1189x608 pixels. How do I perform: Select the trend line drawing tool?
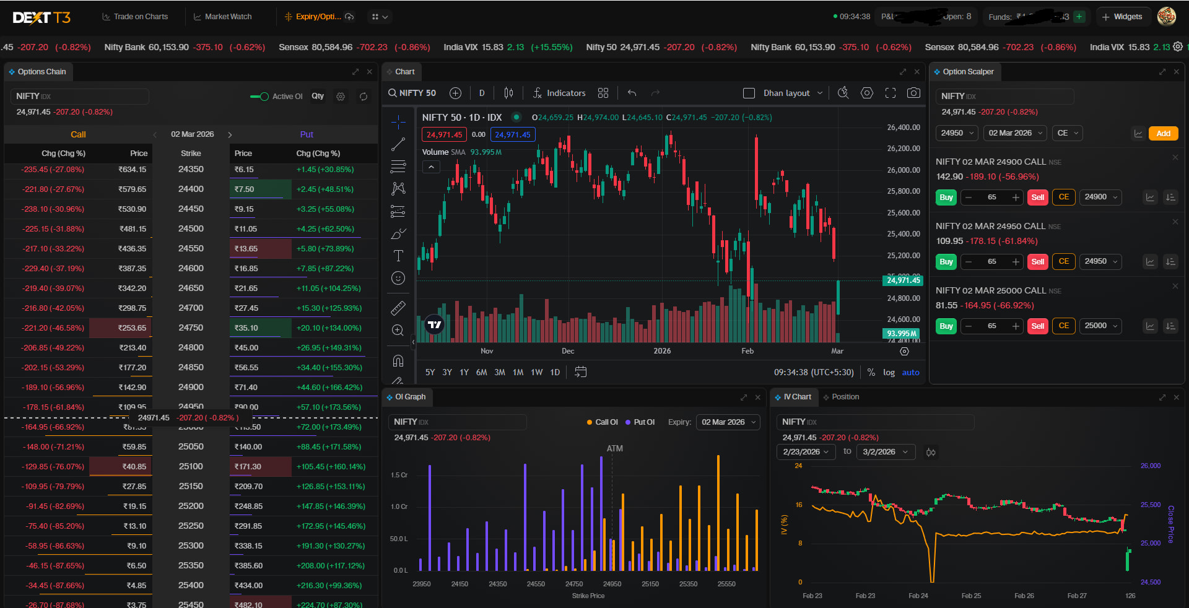point(398,144)
